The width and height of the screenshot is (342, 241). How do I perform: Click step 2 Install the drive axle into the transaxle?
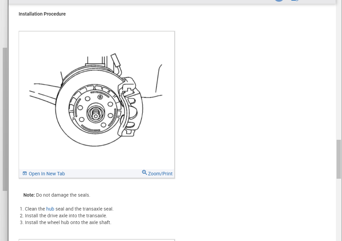pos(66,216)
